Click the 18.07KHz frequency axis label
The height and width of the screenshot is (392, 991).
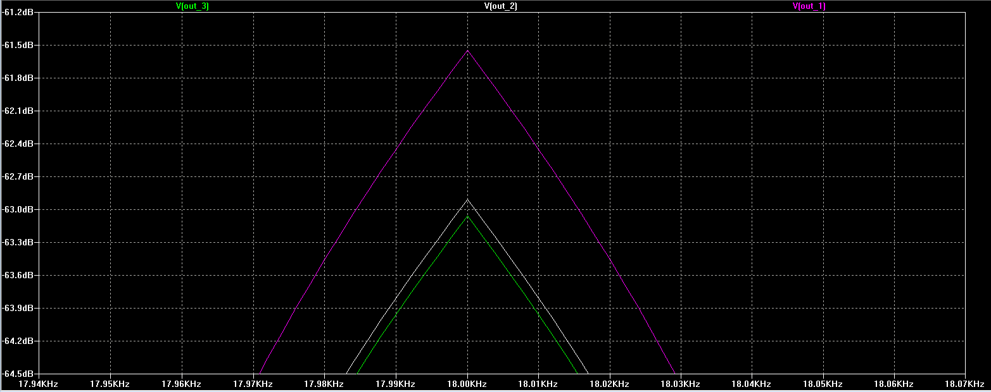[x=965, y=384]
